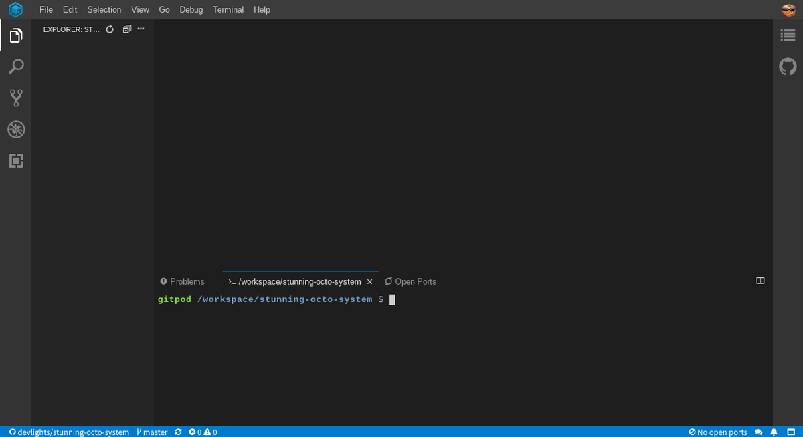Image resolution: width=803 pixels, height=437 pixels.
Task: Open the Explorer view in the activity bar
Action: pyautogui.click(x=16, y=35)
